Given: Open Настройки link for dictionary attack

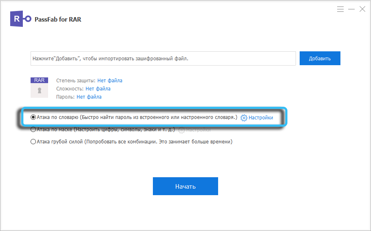Looking at the screenshot, I should [261, 118].
